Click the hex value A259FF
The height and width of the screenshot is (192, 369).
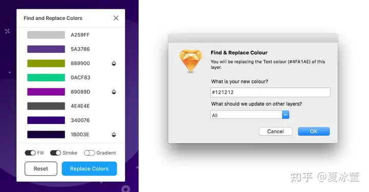tap(80, 35)
